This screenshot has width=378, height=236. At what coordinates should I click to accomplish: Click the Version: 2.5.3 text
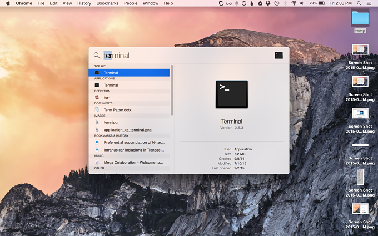pos(232,128)
